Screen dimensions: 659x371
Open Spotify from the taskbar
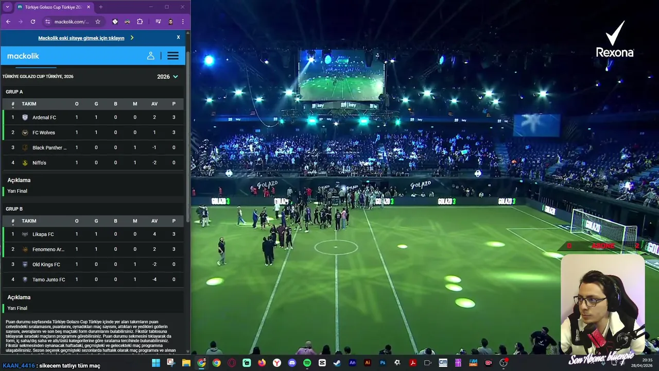[307, 363]
